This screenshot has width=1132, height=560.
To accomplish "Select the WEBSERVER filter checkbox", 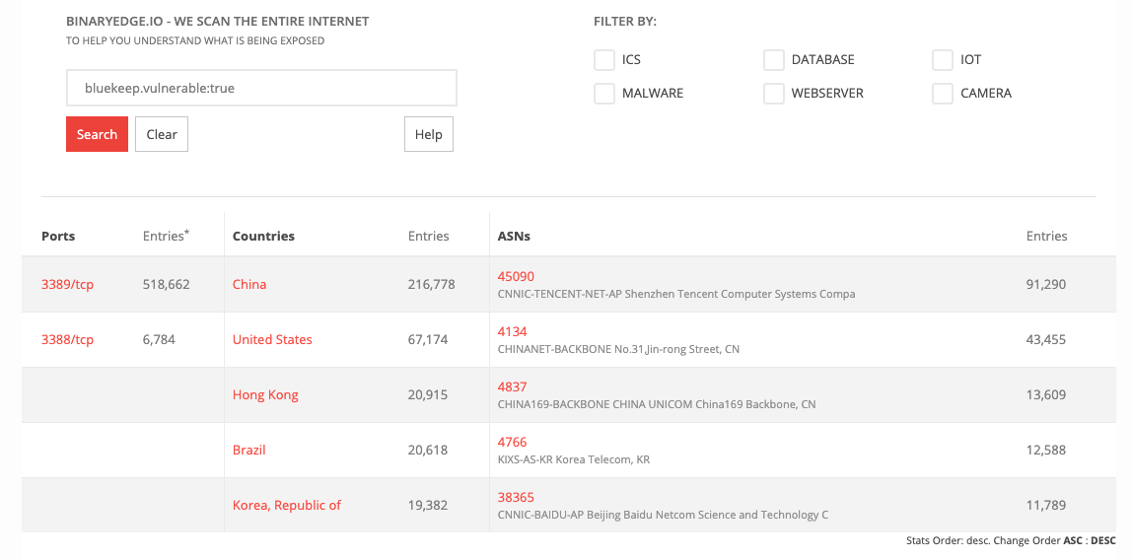I will point(774,93).
